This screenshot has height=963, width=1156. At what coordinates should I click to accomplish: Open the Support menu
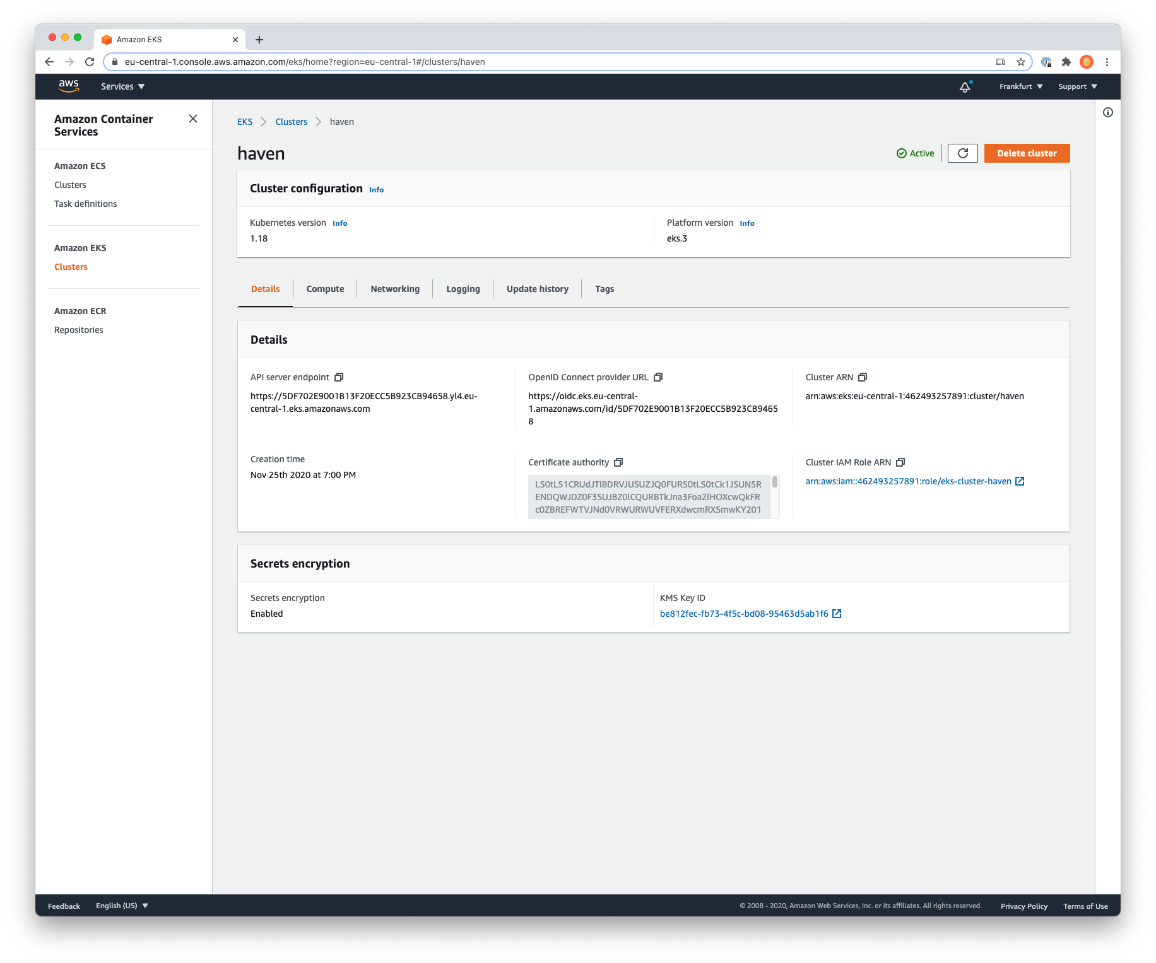click(x=1076, y=86)
